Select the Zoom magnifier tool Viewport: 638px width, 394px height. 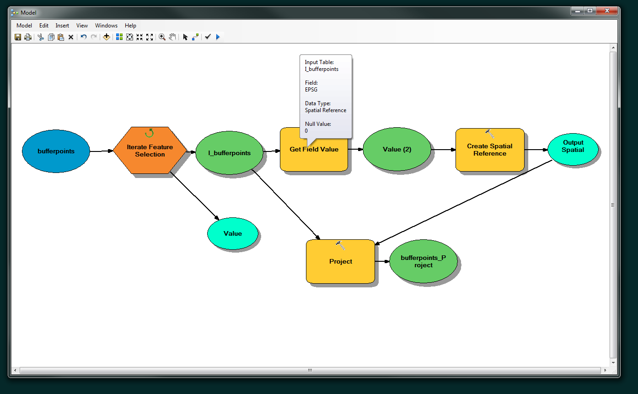162,37
